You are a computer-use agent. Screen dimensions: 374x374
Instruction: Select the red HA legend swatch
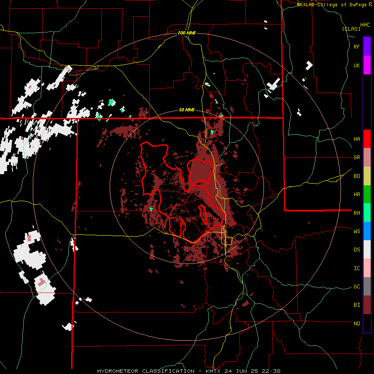tap(367, 139)
